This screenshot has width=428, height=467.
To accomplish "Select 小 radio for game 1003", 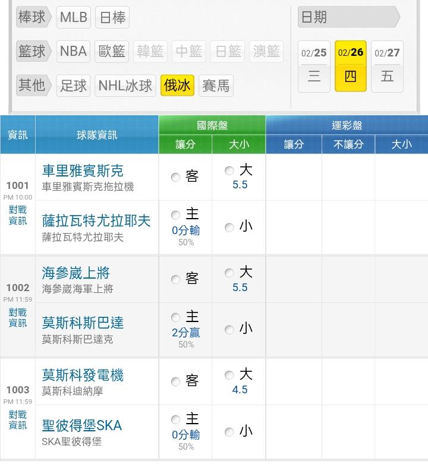I will pos(229,432).
